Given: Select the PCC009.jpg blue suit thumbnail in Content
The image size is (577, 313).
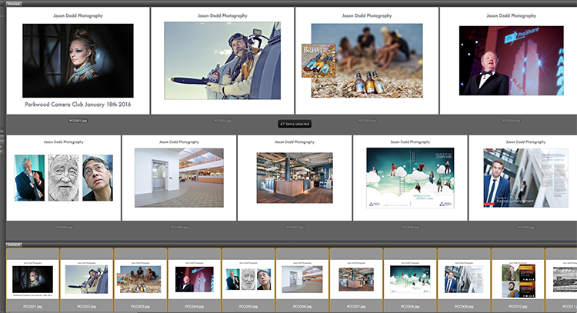Looking at the screenshot, I should click(x=464, y=279).
